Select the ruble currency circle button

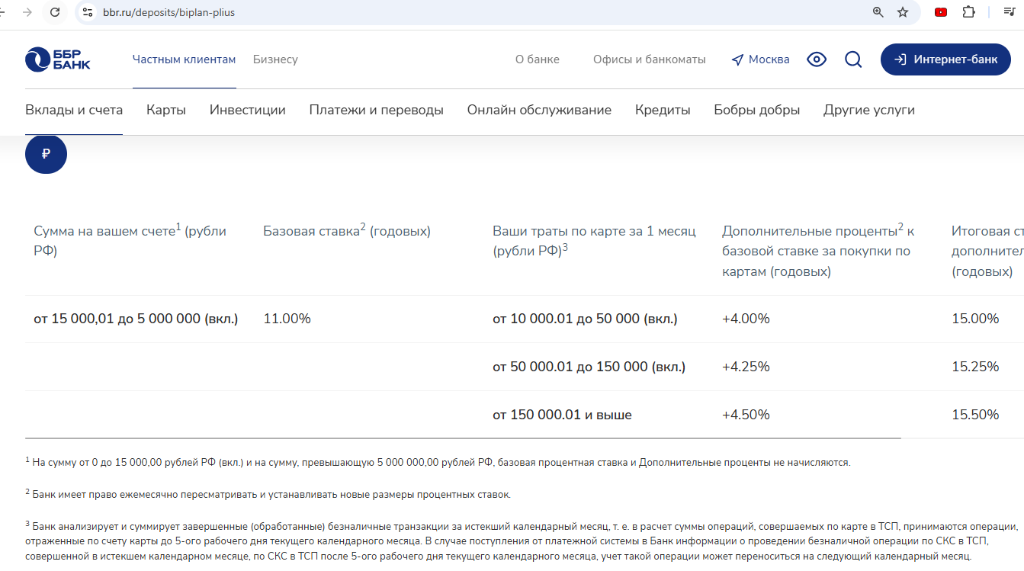[46, 154]
